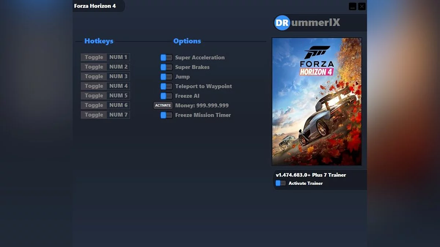Viewport: 440px width, 247px height.
Task: Turn on Freeze Mission Timer
Action: 166,115
